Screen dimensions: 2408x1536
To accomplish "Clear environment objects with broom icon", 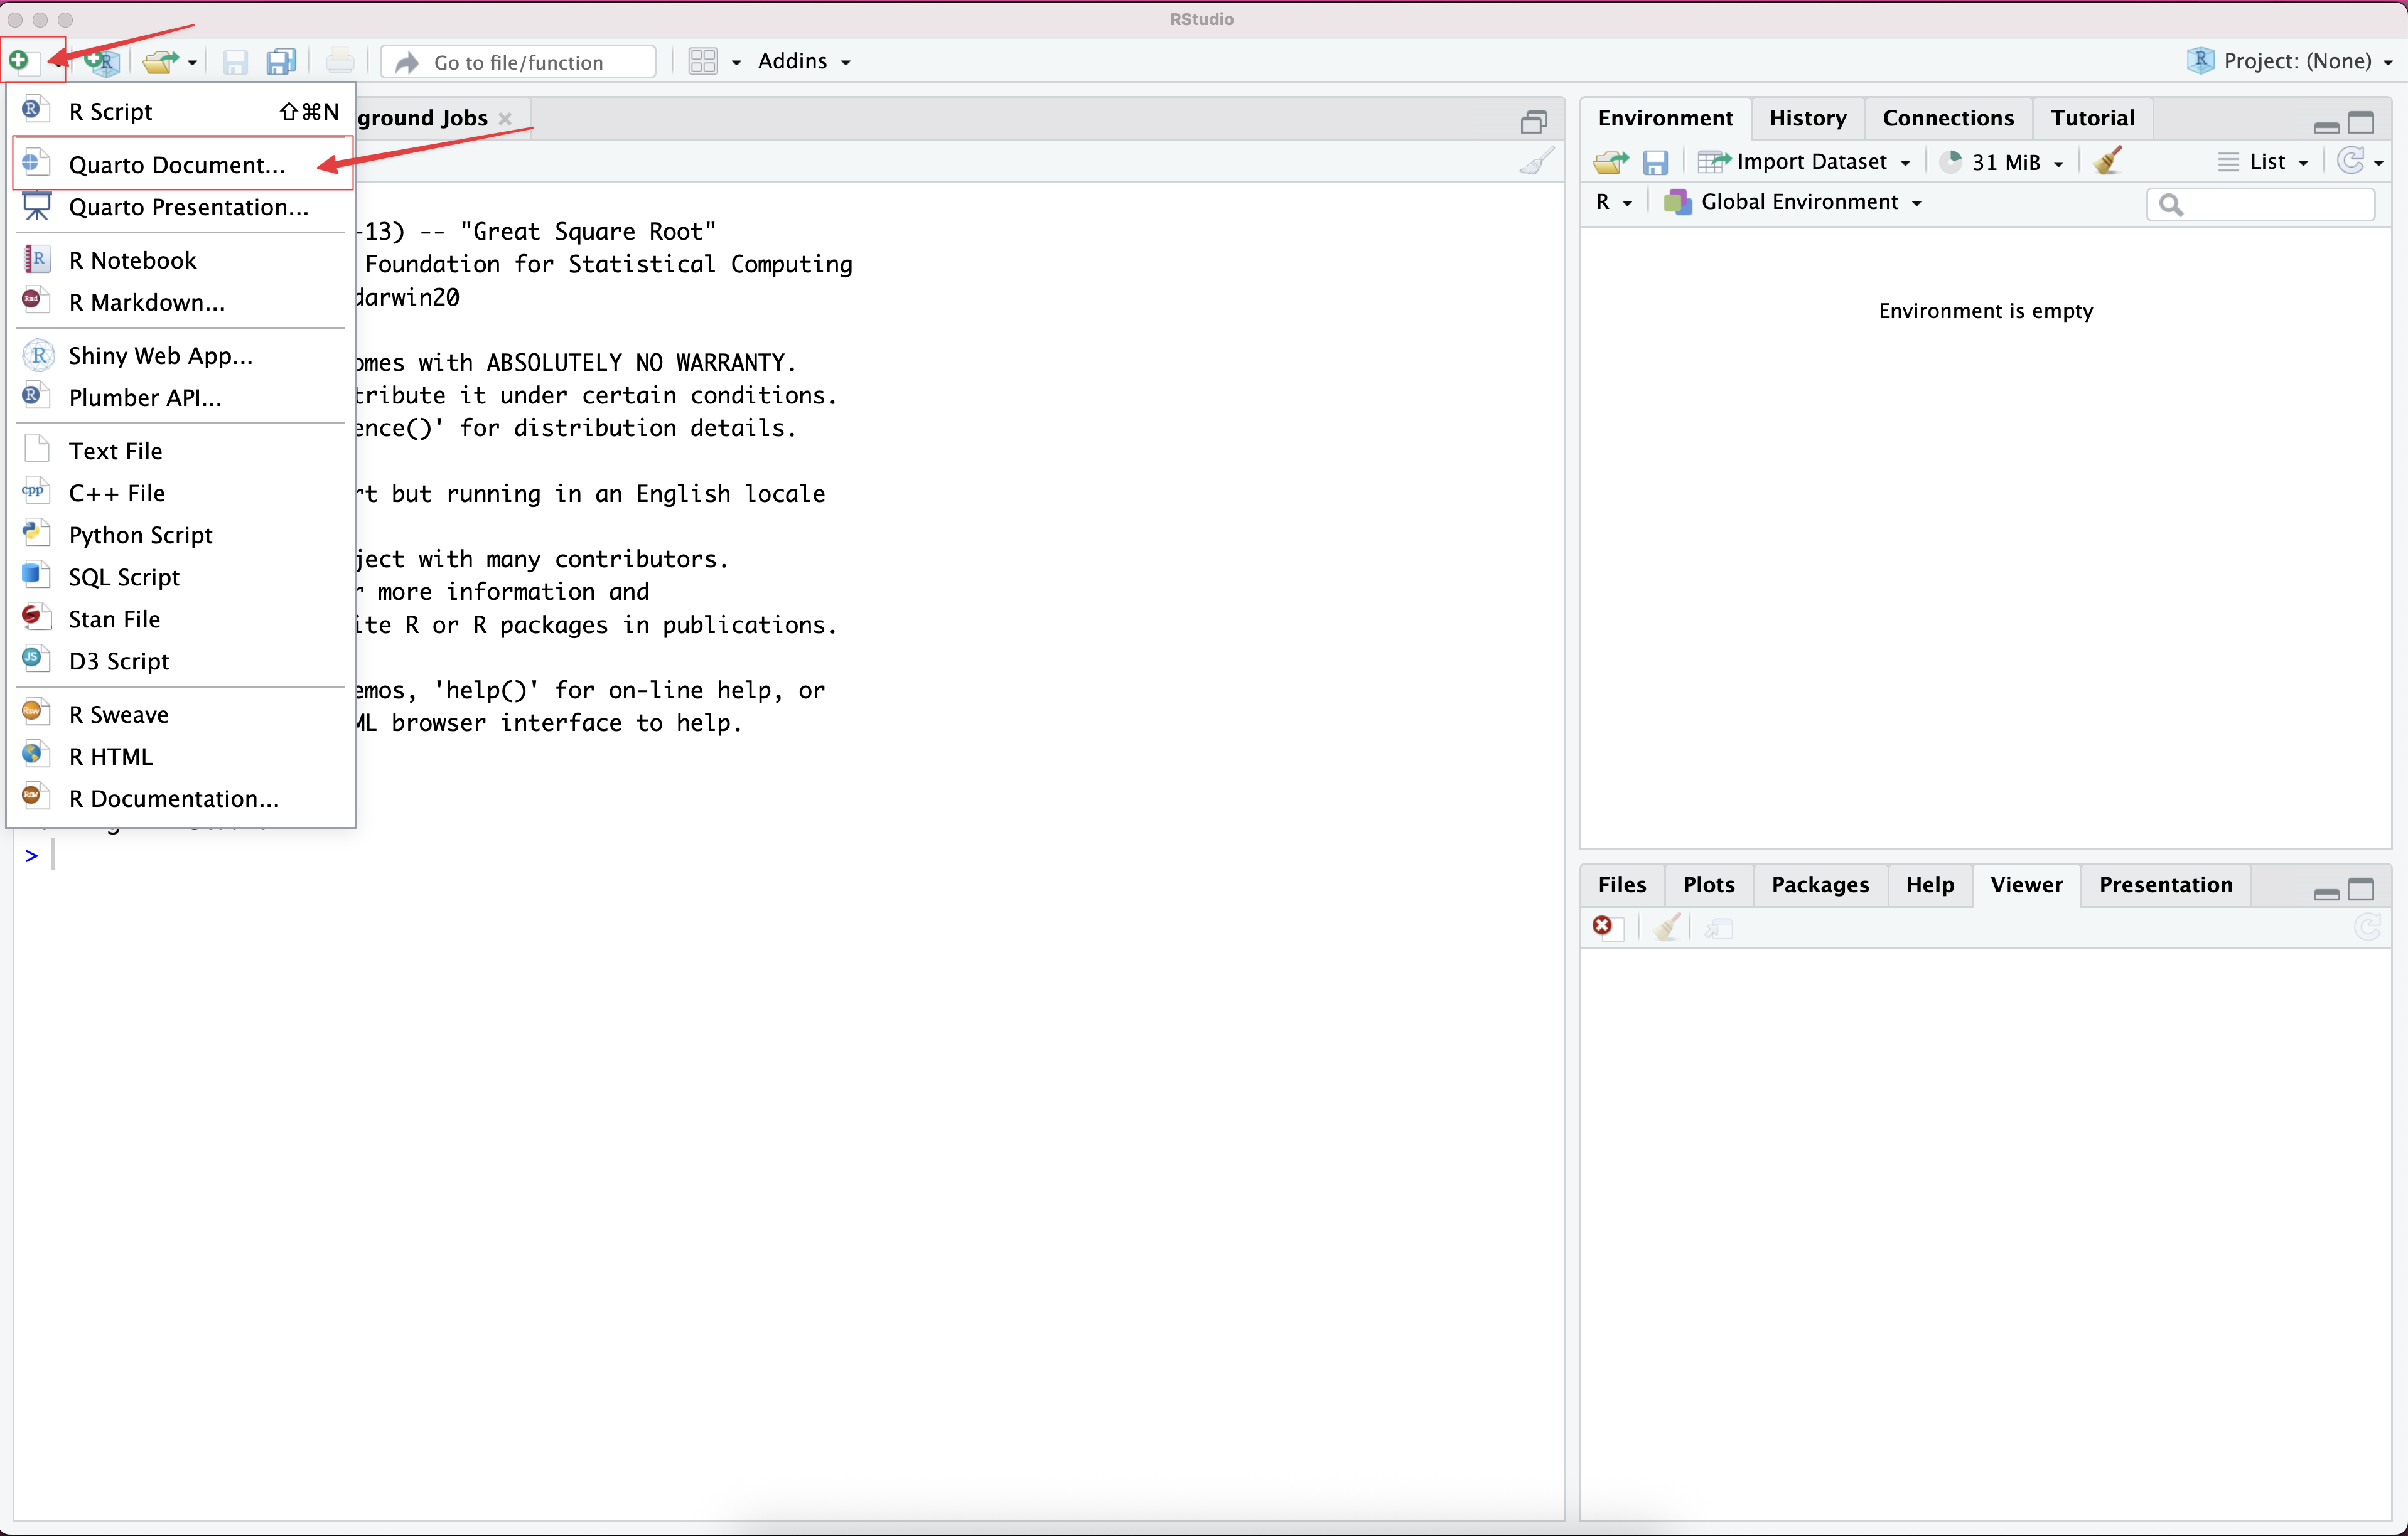I will 2108,161.
